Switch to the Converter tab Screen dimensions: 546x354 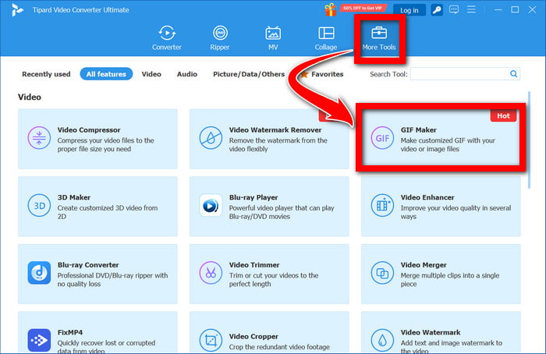(167, 38)
